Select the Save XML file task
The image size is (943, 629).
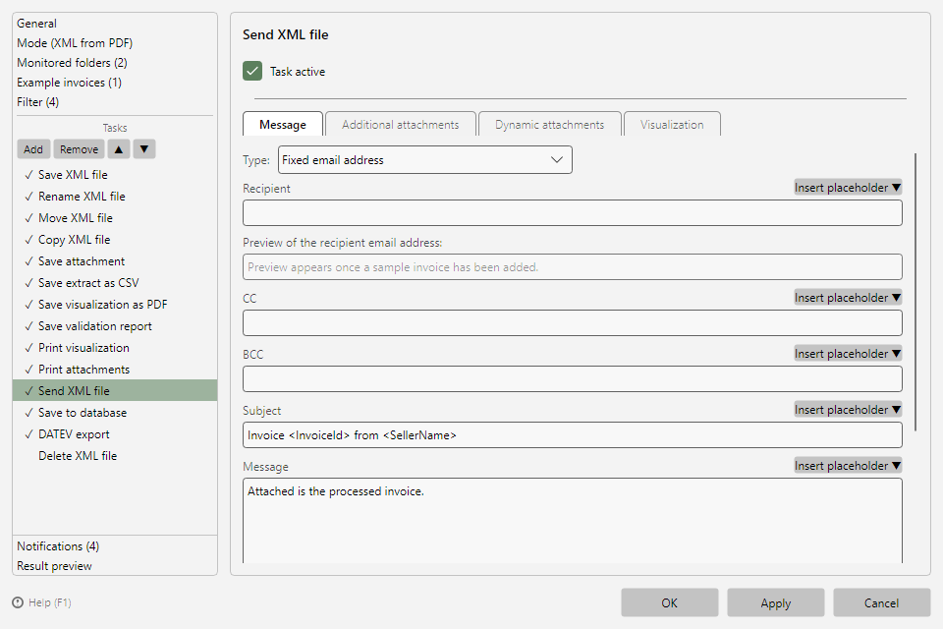coord(115,175)
